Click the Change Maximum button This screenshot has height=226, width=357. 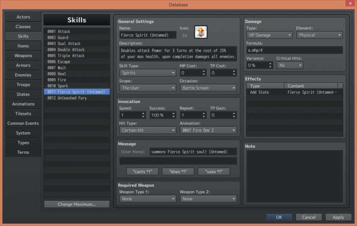click(77, 204)
